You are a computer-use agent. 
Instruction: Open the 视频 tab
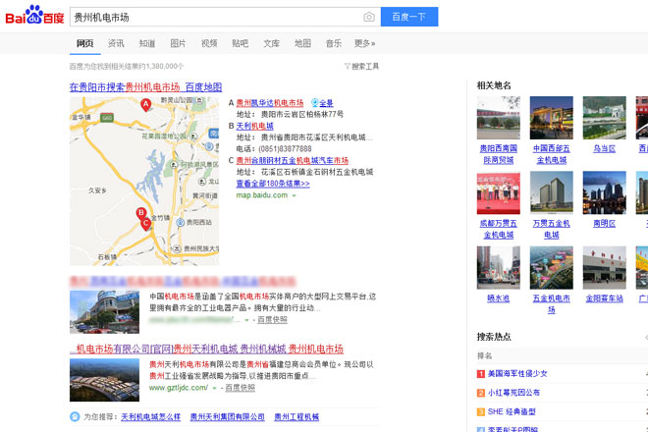tap(209, 43)
